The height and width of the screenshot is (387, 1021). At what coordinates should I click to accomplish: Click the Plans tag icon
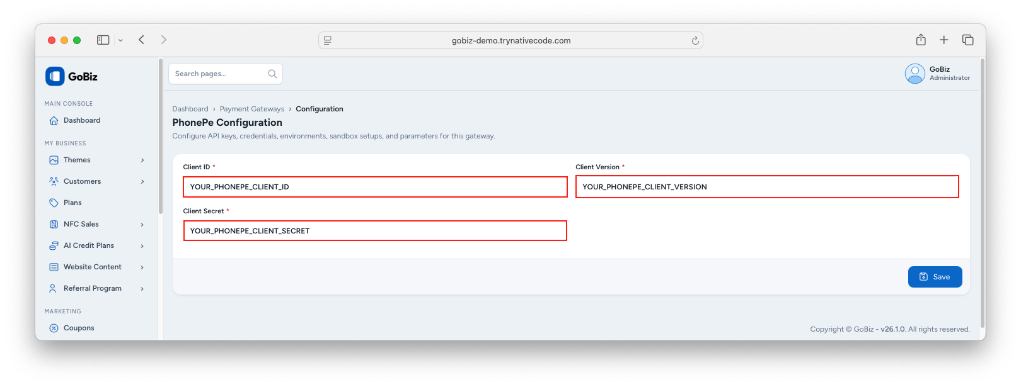(54, 203)
